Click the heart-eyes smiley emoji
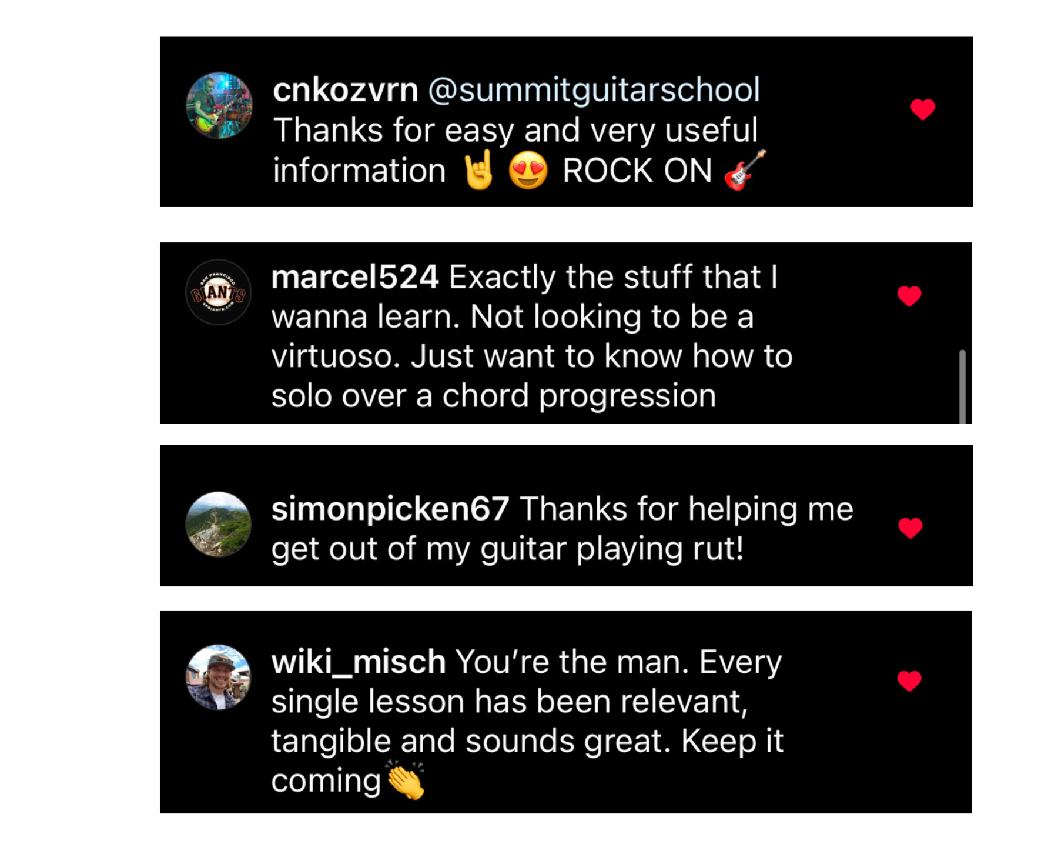Image resolution: width=1058 pixels, height=847 pixels. click(x=528, y=171)
